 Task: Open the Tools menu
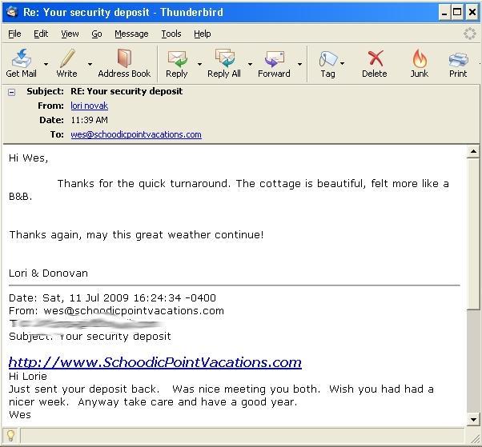(x=171, y=34)
